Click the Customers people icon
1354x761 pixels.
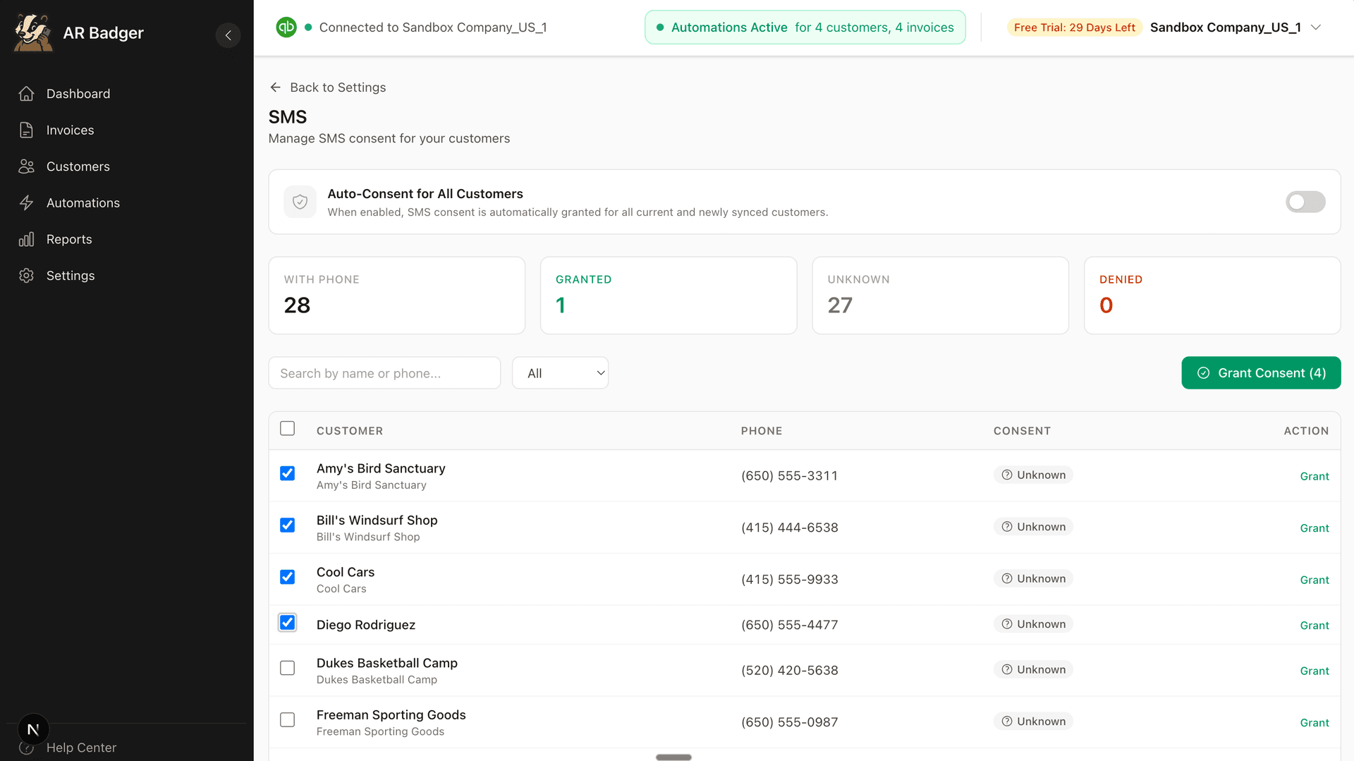click(x=26, y=166)
